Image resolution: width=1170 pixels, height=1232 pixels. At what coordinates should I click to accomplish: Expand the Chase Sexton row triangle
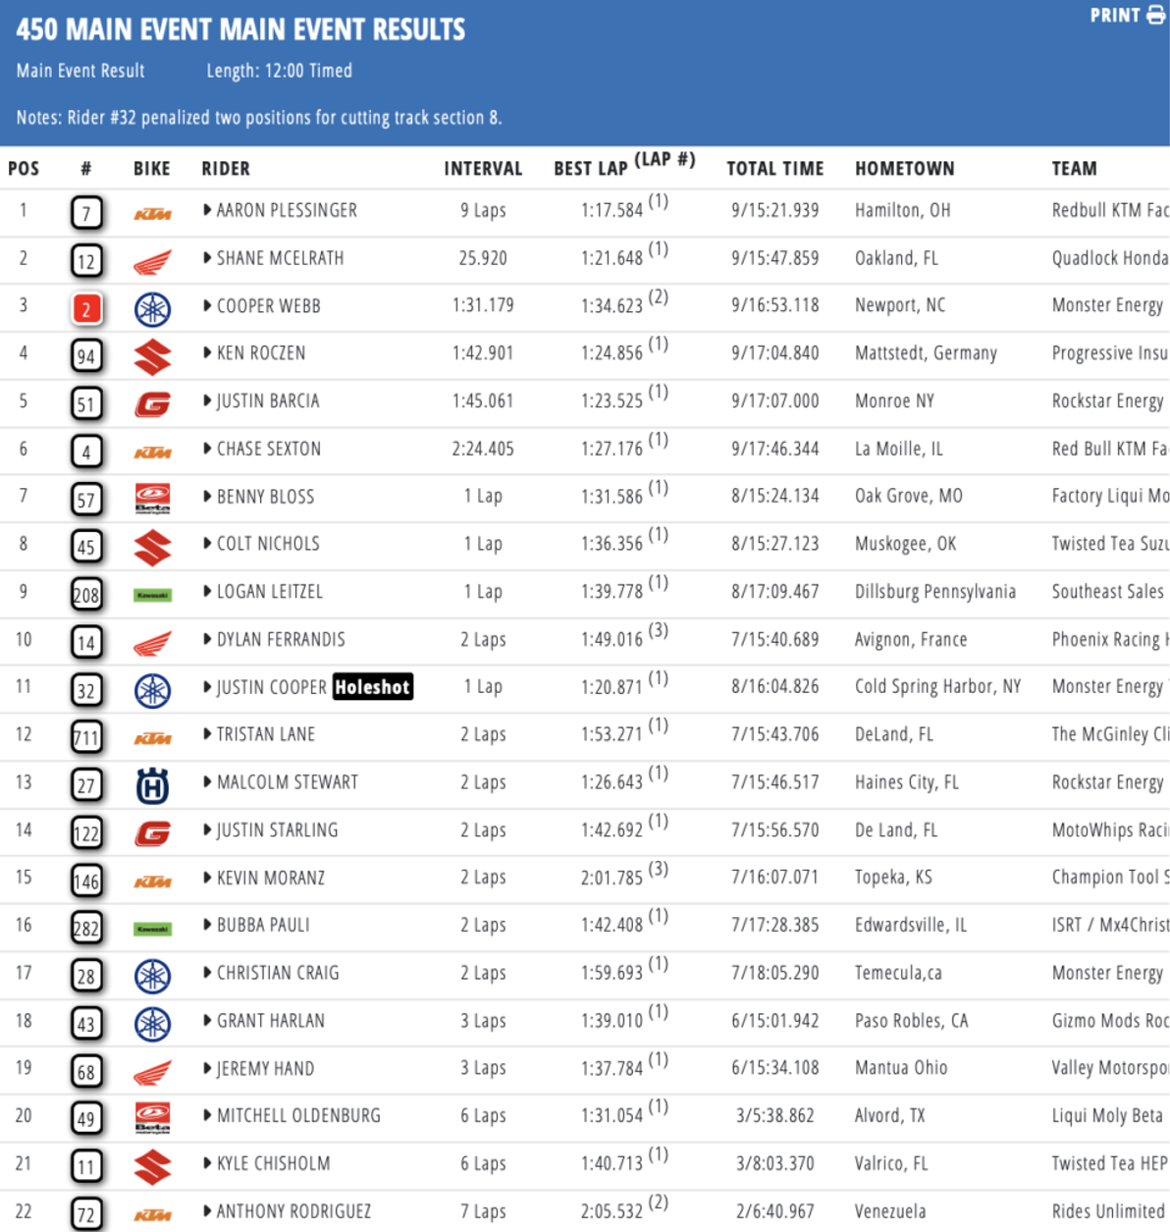tap(207, 449)
